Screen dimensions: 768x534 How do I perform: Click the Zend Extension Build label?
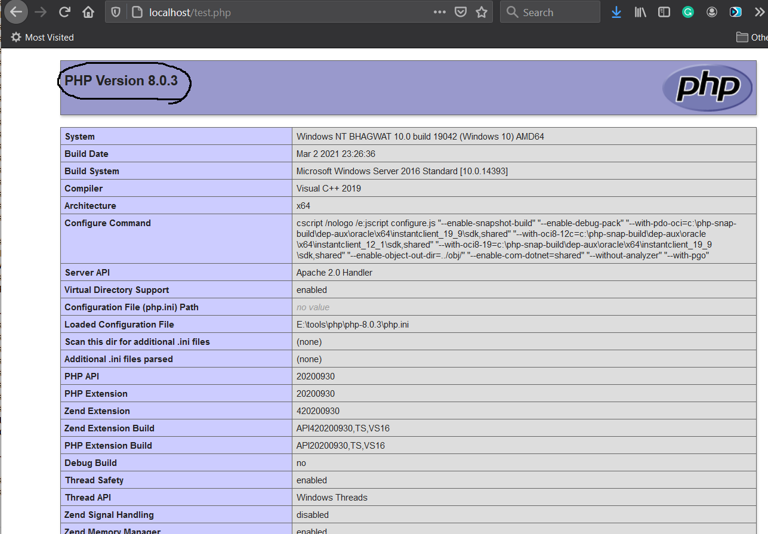point(110,428)
